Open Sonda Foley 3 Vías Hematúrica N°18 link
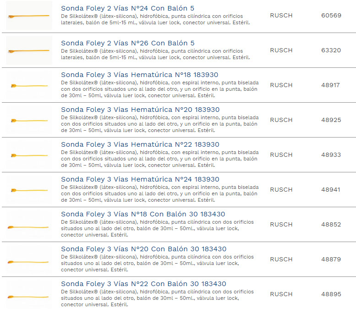 point(139,75)
